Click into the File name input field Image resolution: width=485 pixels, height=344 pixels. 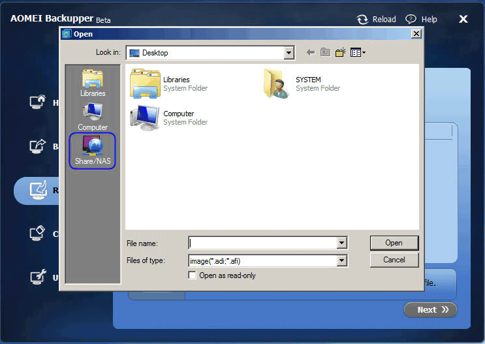(263, 243)
